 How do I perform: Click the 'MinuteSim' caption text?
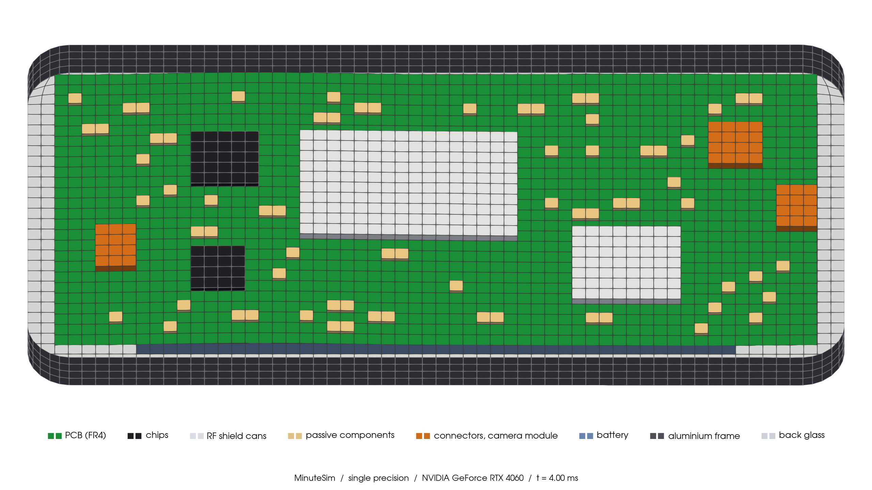coord(315,478)
